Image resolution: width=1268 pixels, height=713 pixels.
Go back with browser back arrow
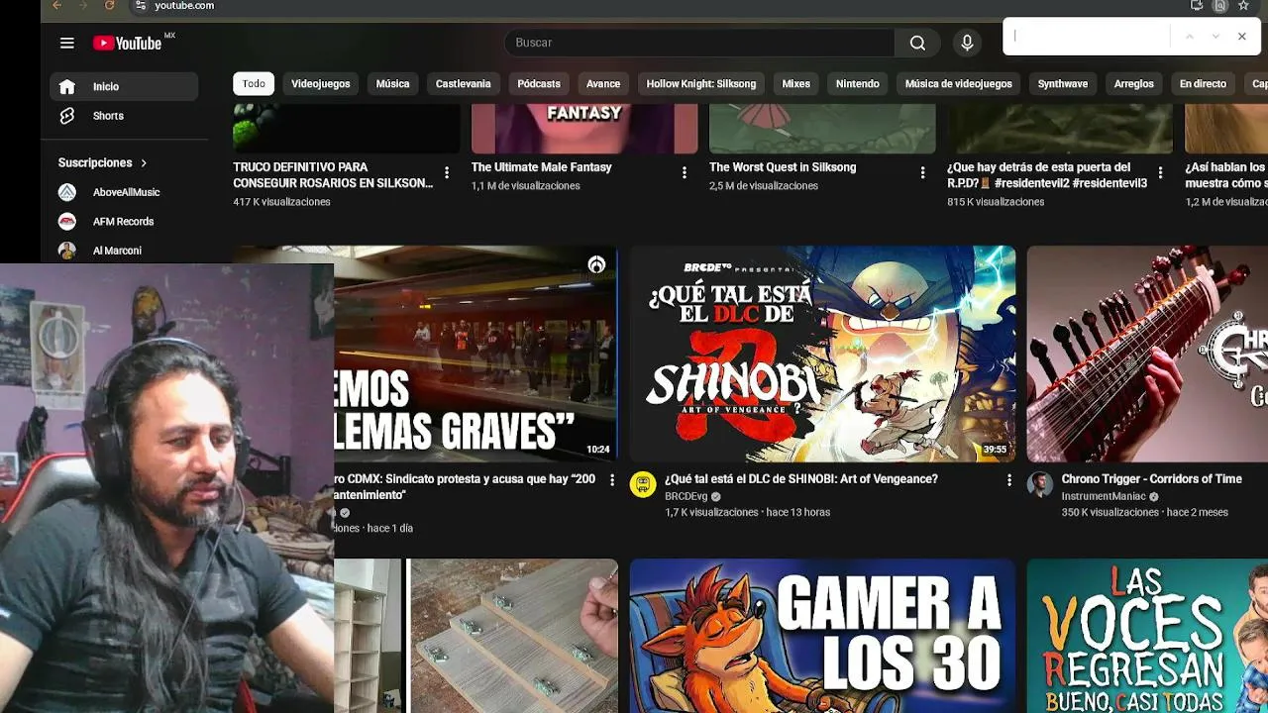(x=56, y=6)
